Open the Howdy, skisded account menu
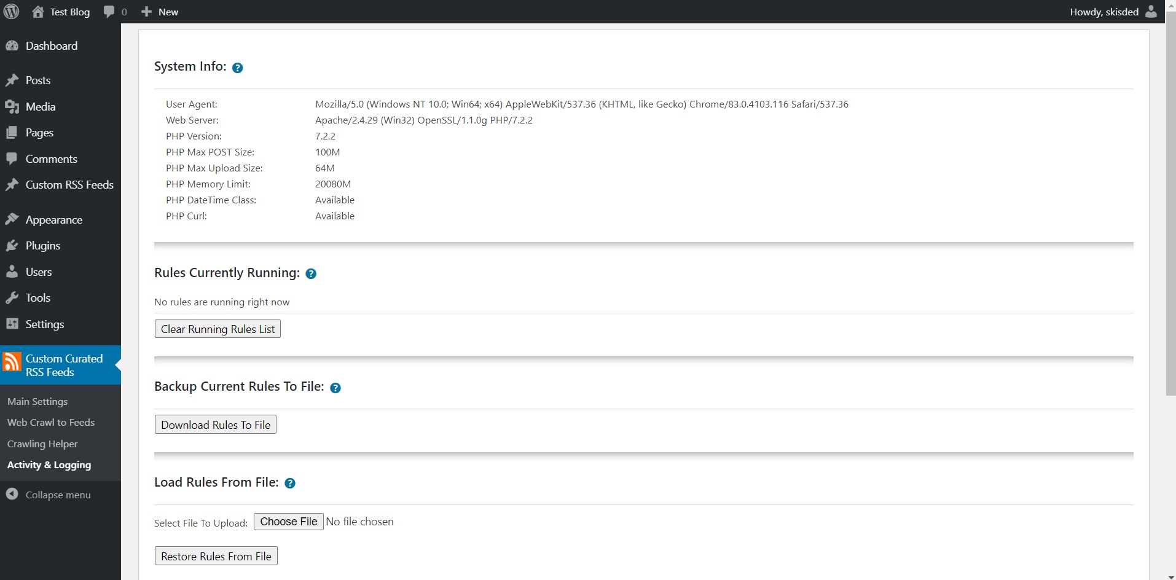1176x580 pixels. (x=1113, y=12)
